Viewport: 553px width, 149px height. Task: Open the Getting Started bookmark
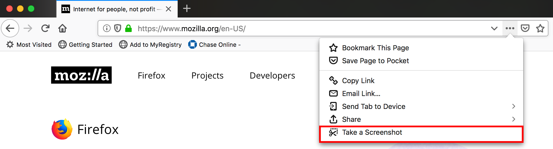[x=85, y=45]
